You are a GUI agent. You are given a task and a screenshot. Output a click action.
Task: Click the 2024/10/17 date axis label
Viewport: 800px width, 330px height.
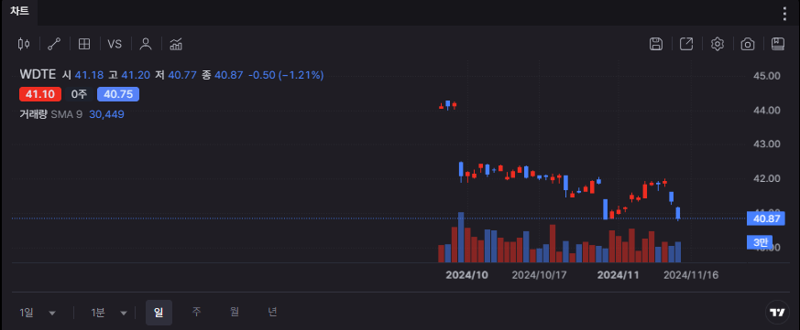coord(539,275)
